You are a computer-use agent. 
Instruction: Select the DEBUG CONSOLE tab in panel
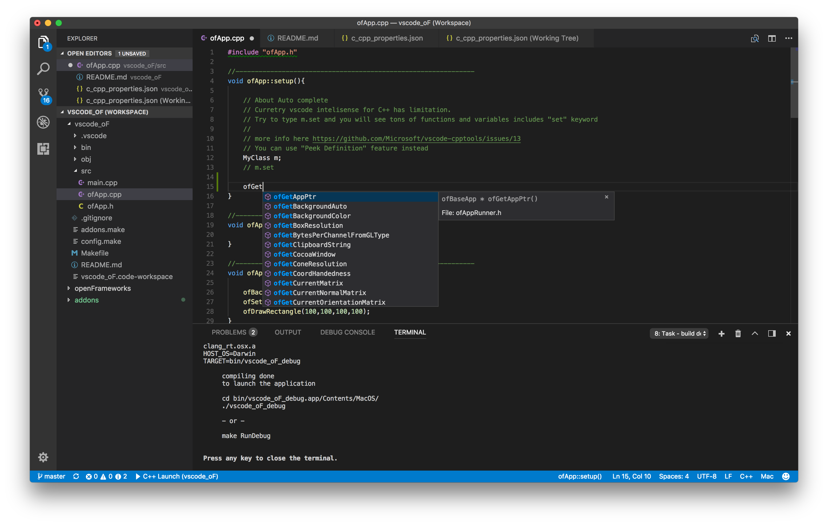tap(347, 332)
